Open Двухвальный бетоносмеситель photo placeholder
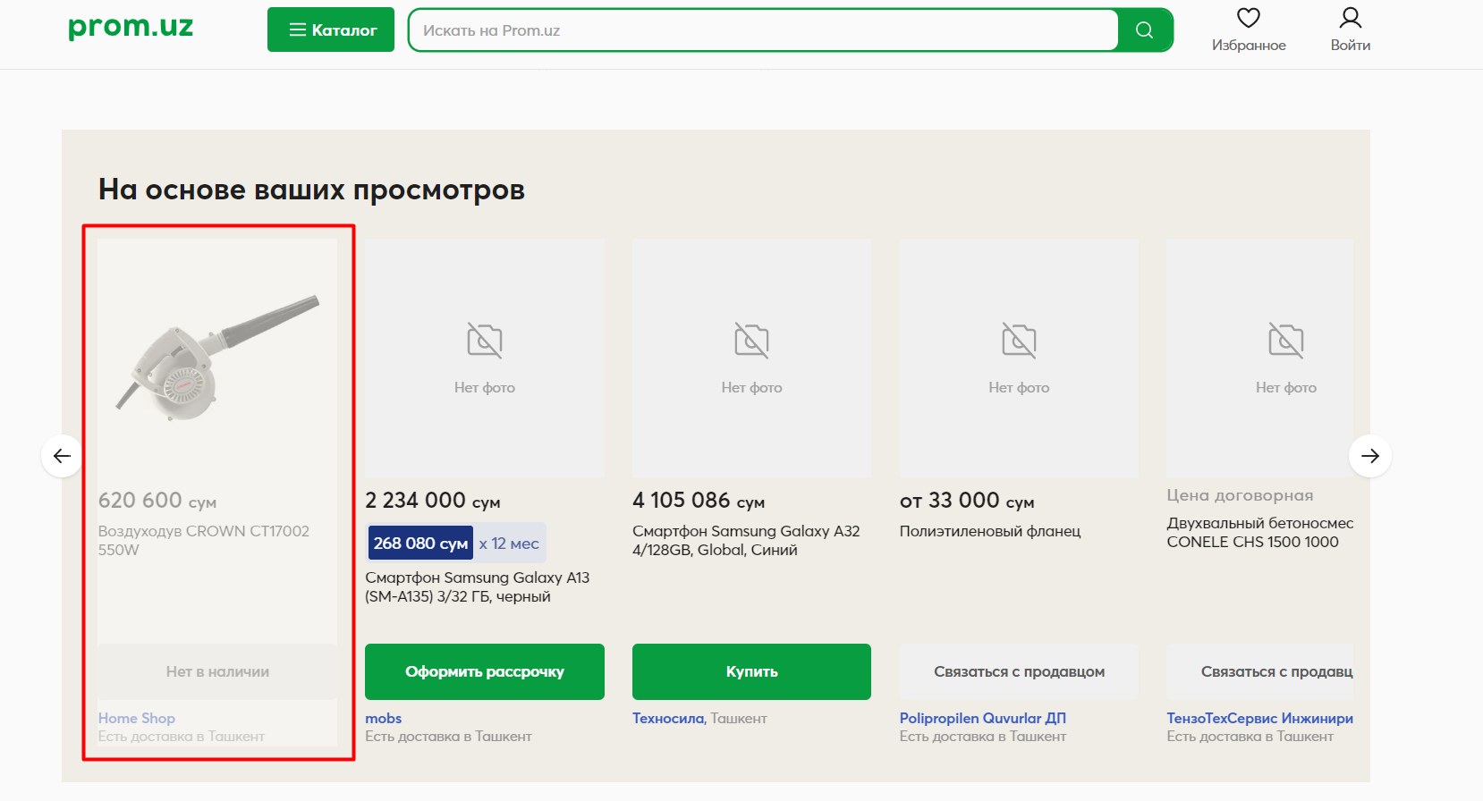 (x=1259, y=358)
